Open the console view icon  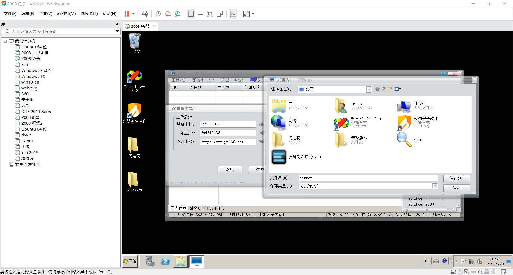[233, 14]
